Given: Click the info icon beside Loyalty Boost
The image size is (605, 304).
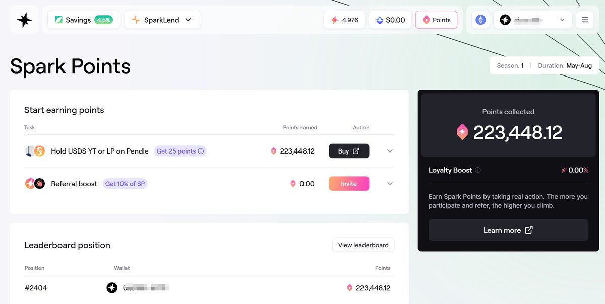Looking at the screenshot, I should pyautogui.click(x=478, y=170).
